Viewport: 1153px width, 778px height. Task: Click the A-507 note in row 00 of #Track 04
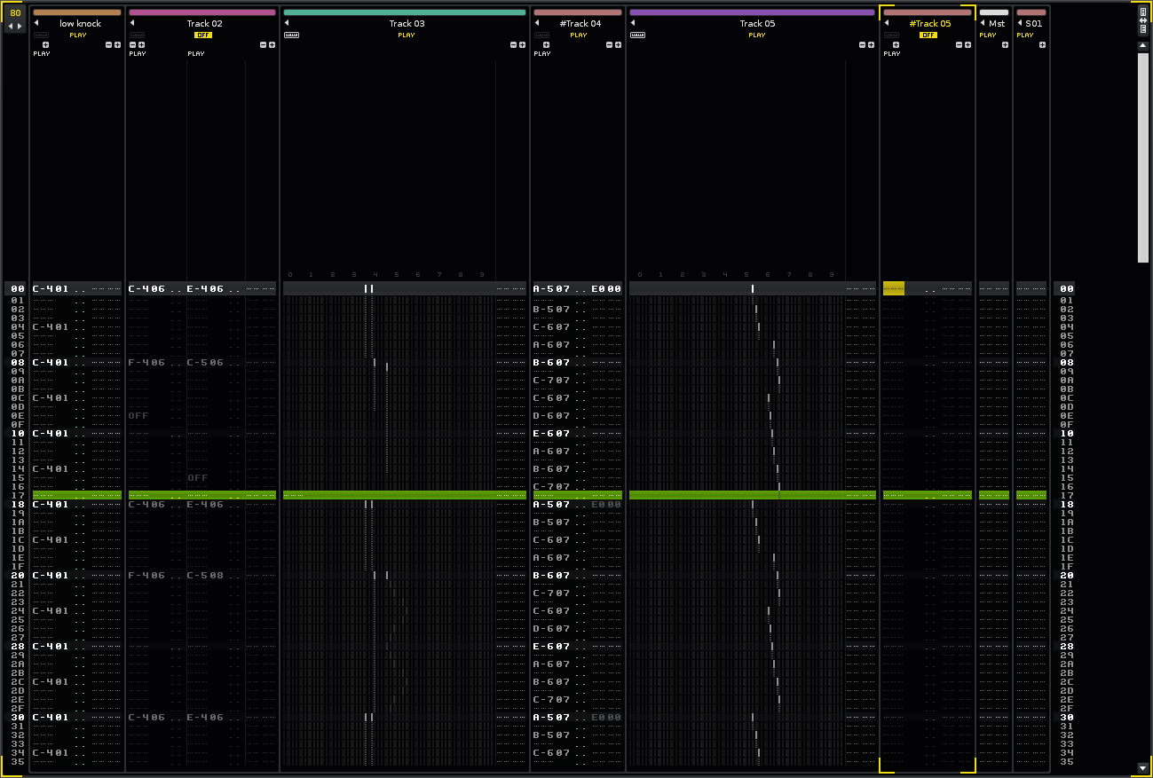click(x=551, y=288)
